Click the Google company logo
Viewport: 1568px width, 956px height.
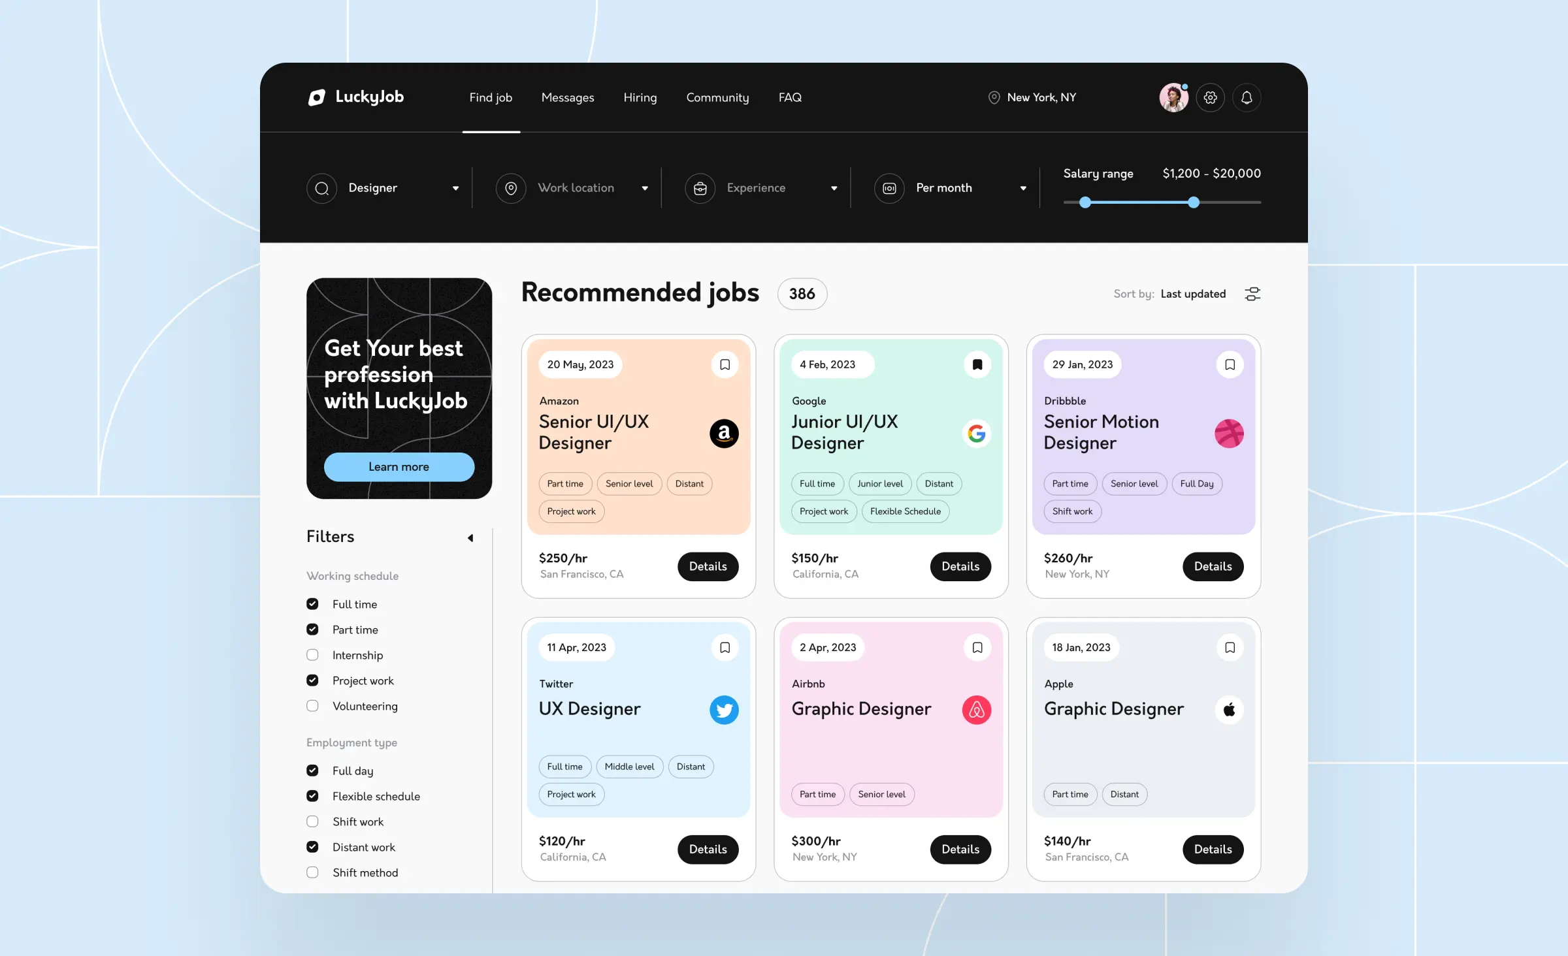coord(977,434)
